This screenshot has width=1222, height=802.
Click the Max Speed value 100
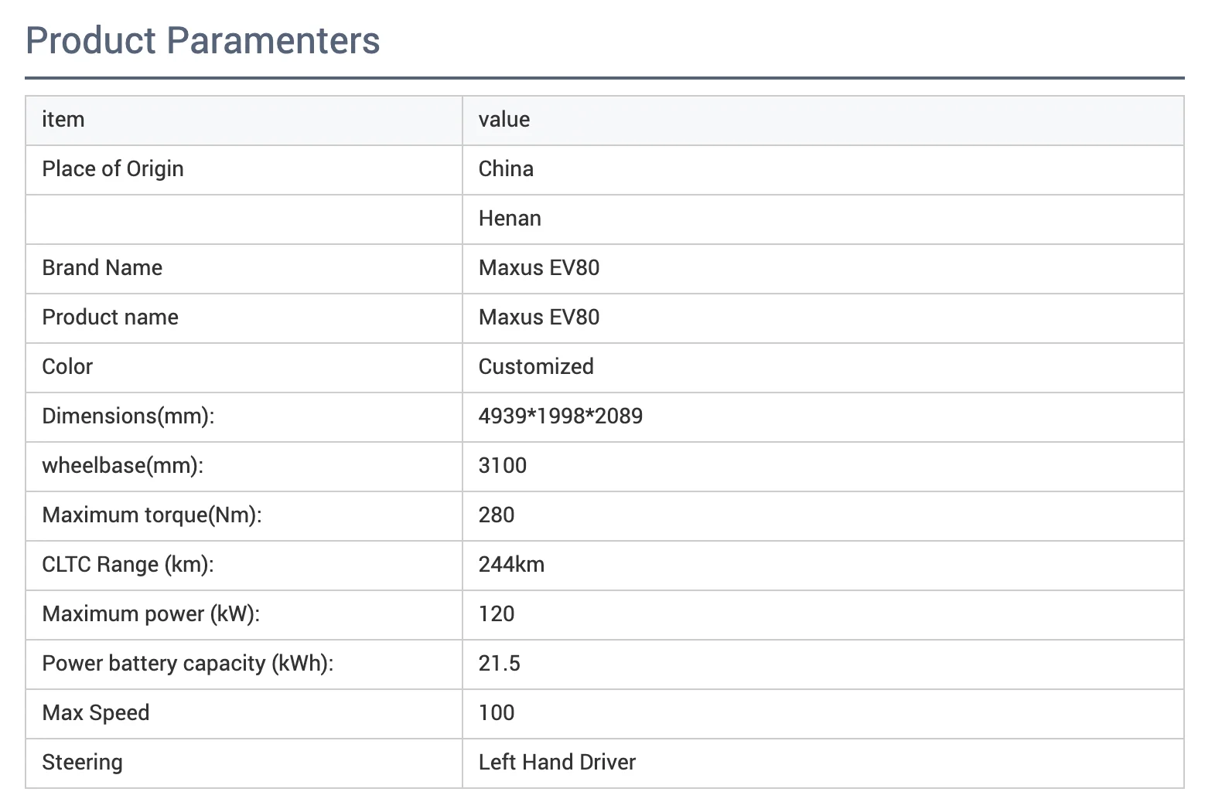pos(497,713)
